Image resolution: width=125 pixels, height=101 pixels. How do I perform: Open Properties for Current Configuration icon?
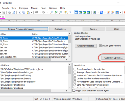point(108,12)
